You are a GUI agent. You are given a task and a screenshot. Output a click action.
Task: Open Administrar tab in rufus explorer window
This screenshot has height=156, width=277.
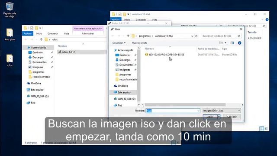click(x=88, y=33)
